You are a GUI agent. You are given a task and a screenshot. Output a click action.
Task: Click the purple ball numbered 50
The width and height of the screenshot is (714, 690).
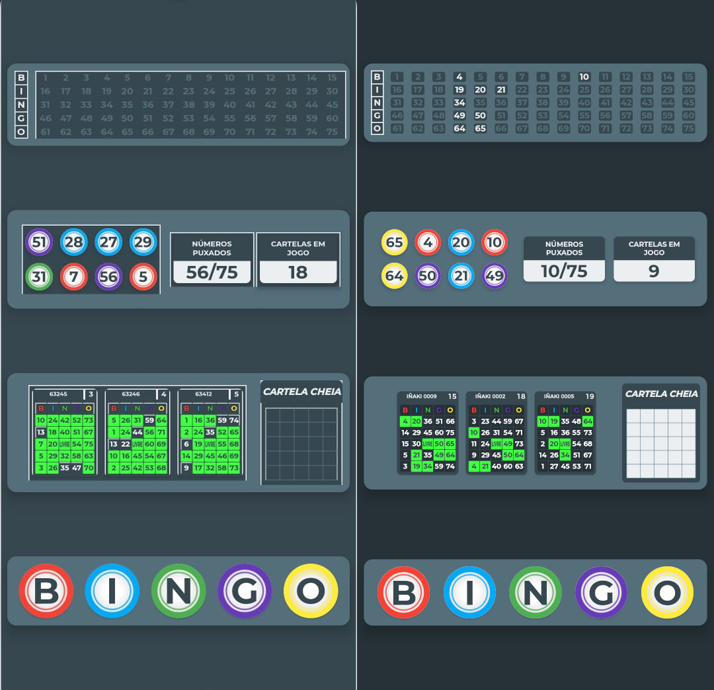(x=428, y=276)
